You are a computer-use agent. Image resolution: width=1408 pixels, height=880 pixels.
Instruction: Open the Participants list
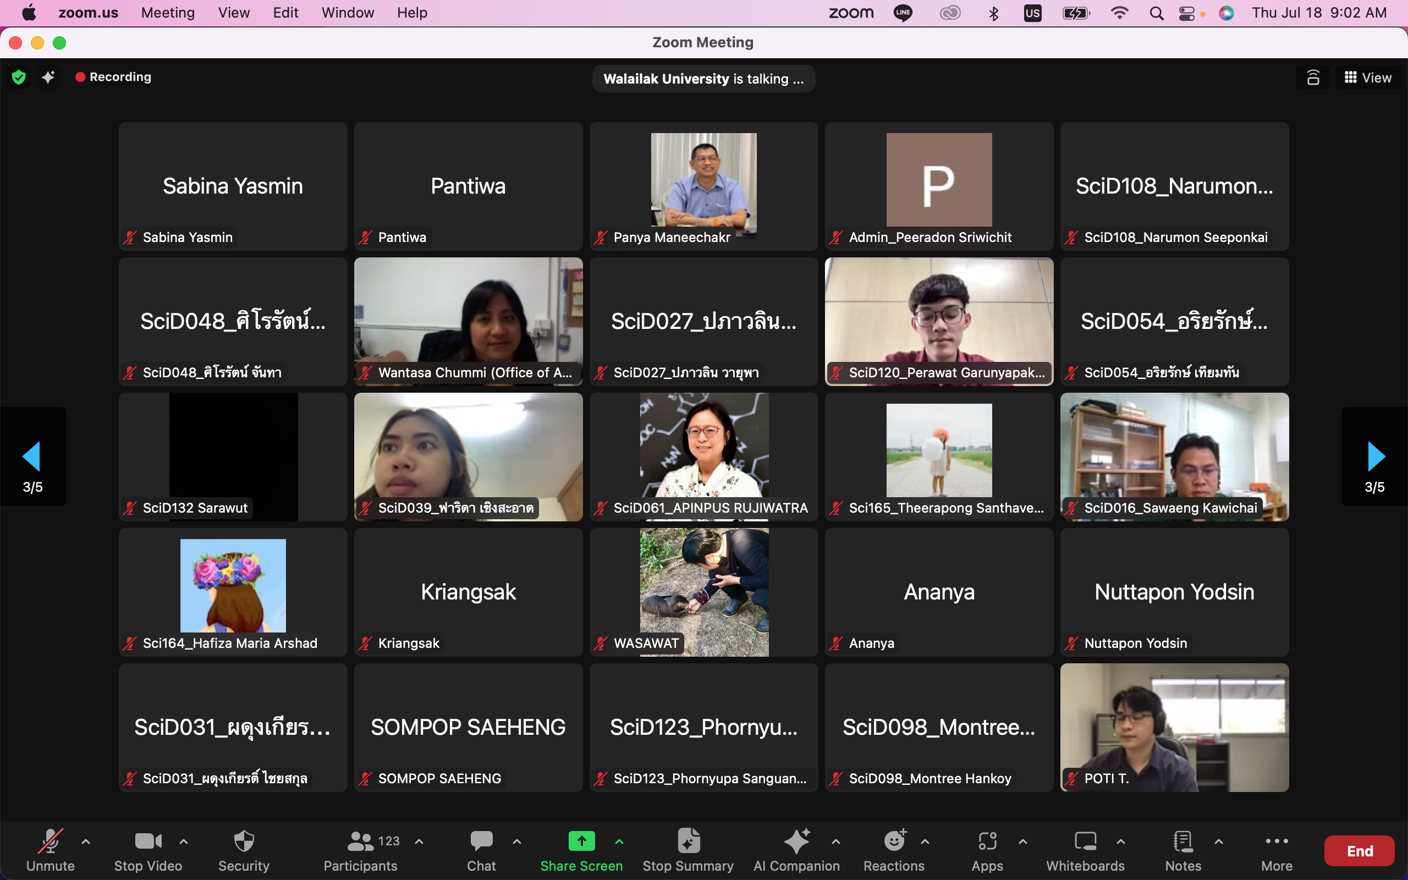(361, 842)
